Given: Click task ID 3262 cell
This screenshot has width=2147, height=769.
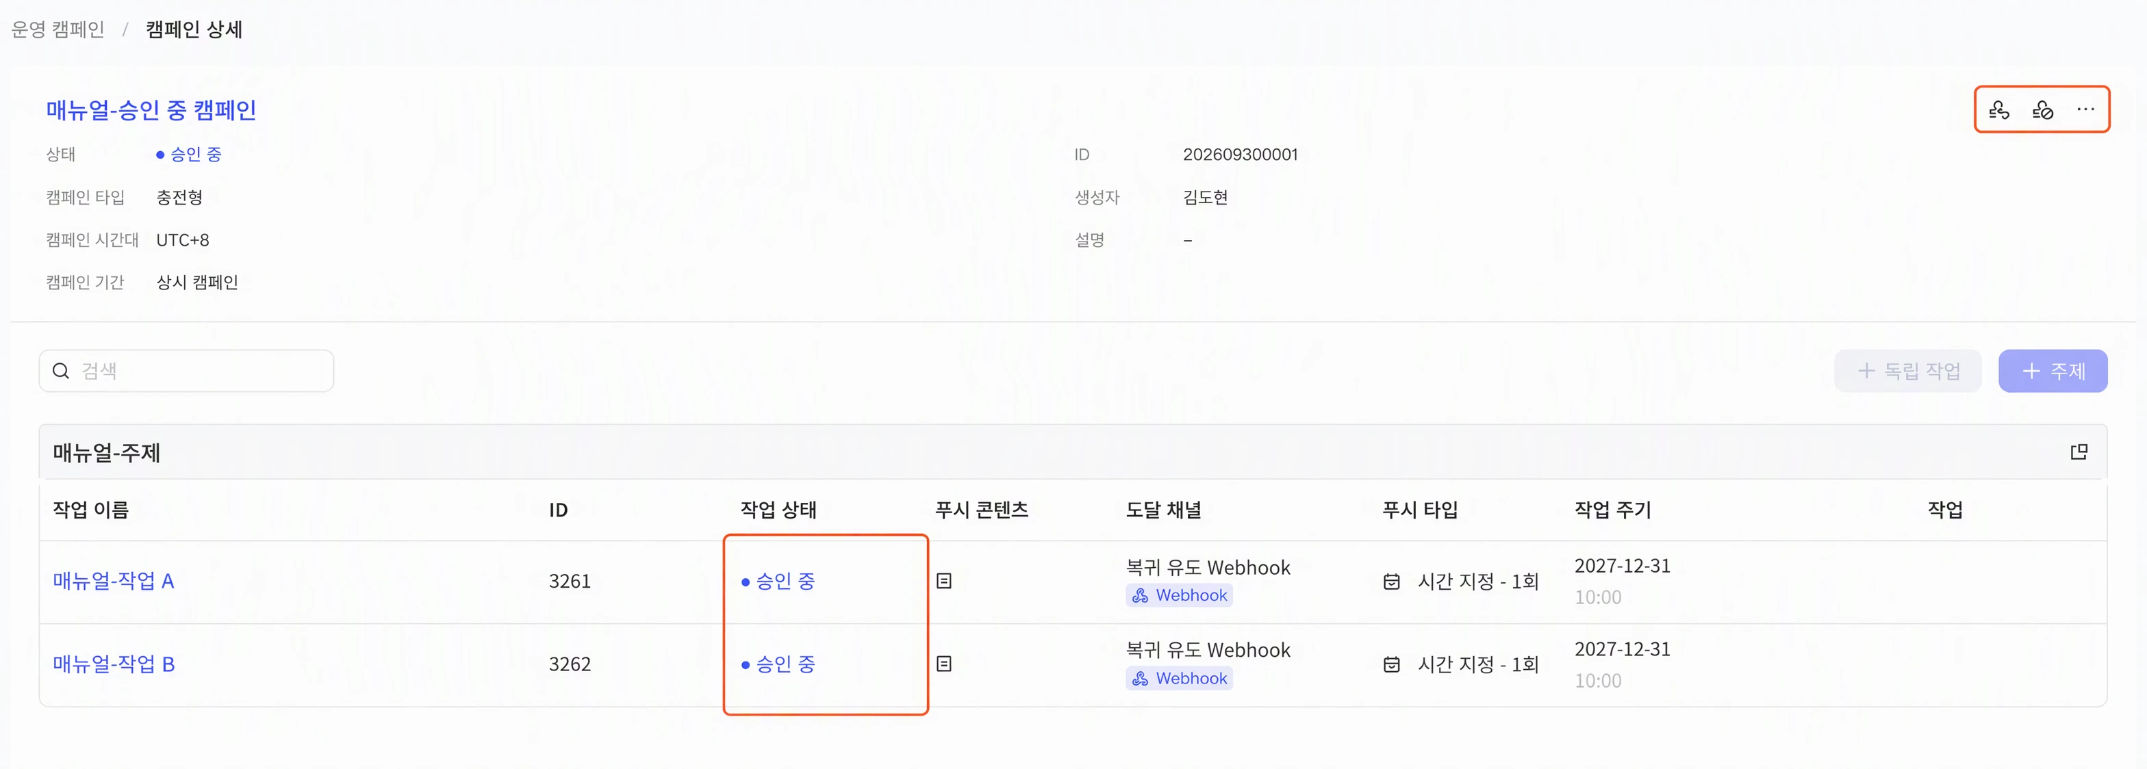Looking at the screenshot, I should point(569,664).
